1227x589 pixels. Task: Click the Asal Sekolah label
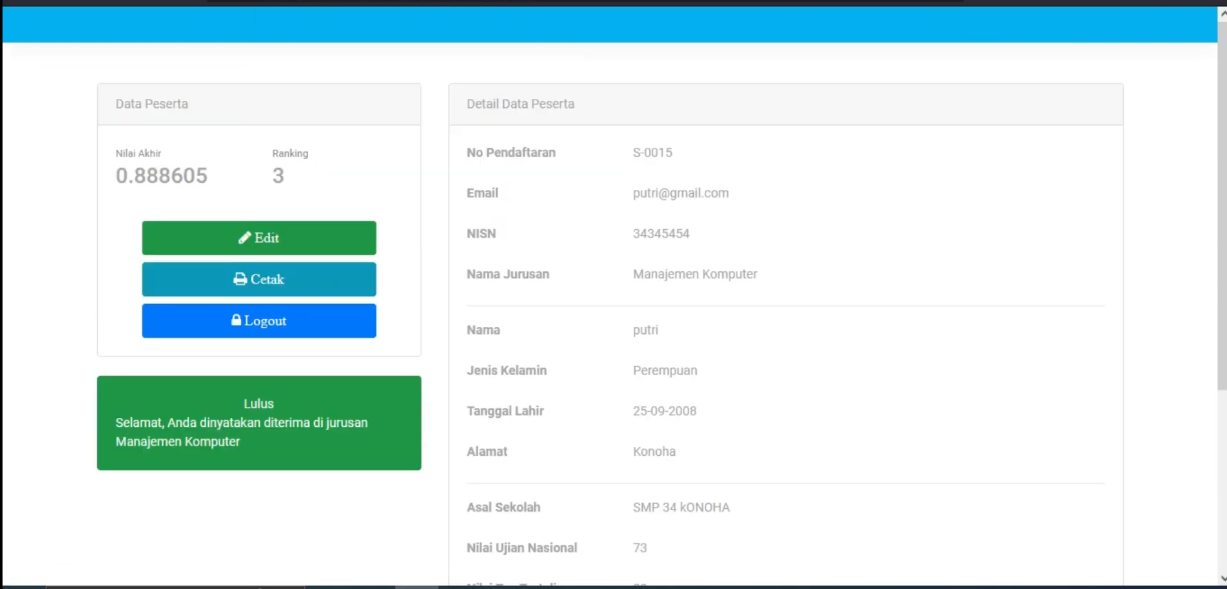(503, 507)
